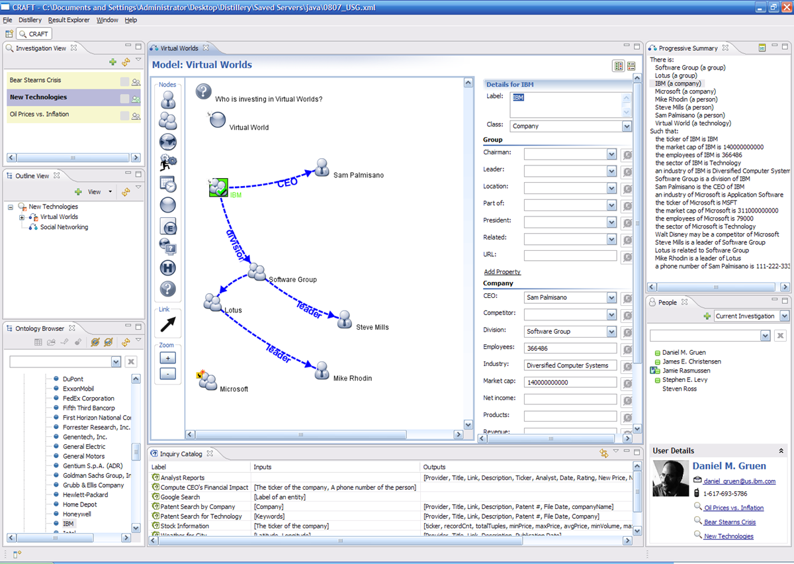This screenshot has width=794, height=564.
Task: Toggle first orange filter icon in Ontology Browser
Action: (x=95, y=342)
